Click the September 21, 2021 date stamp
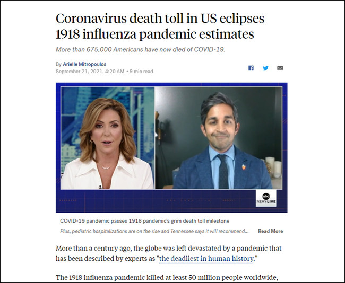 [90, 72]
